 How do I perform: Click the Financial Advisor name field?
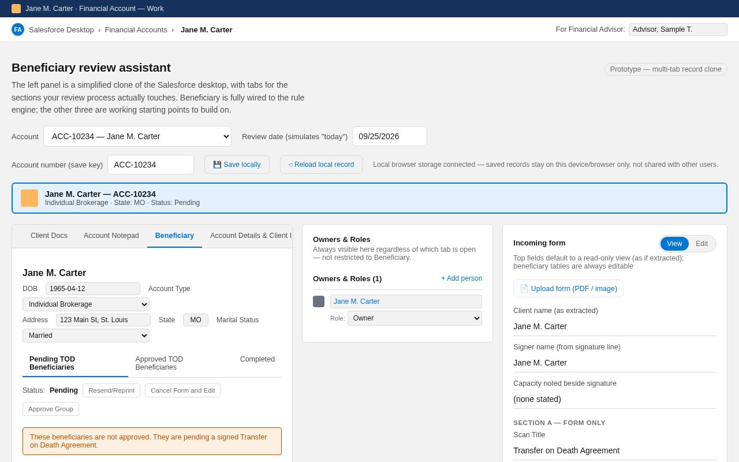[678, 29]
